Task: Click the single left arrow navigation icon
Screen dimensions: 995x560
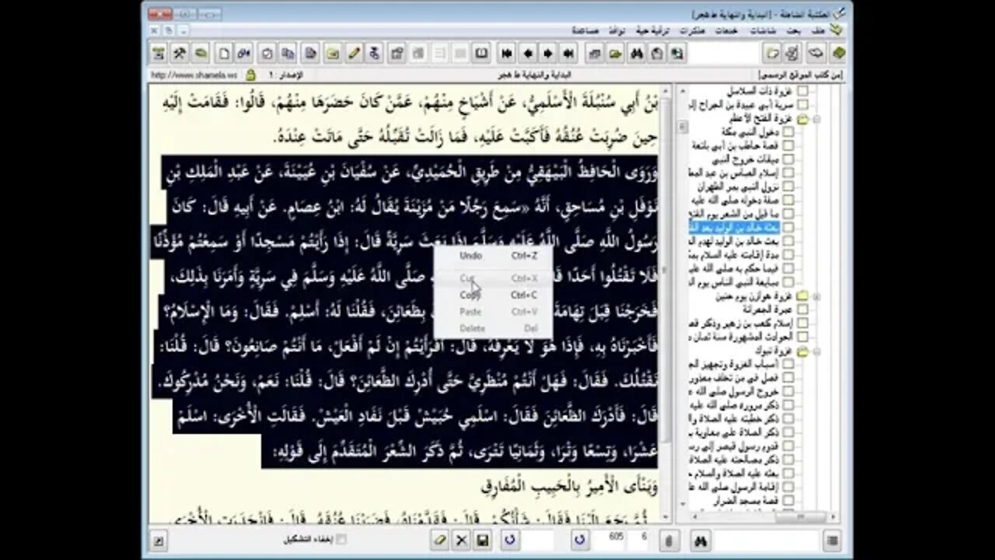Action: point(528,54)
